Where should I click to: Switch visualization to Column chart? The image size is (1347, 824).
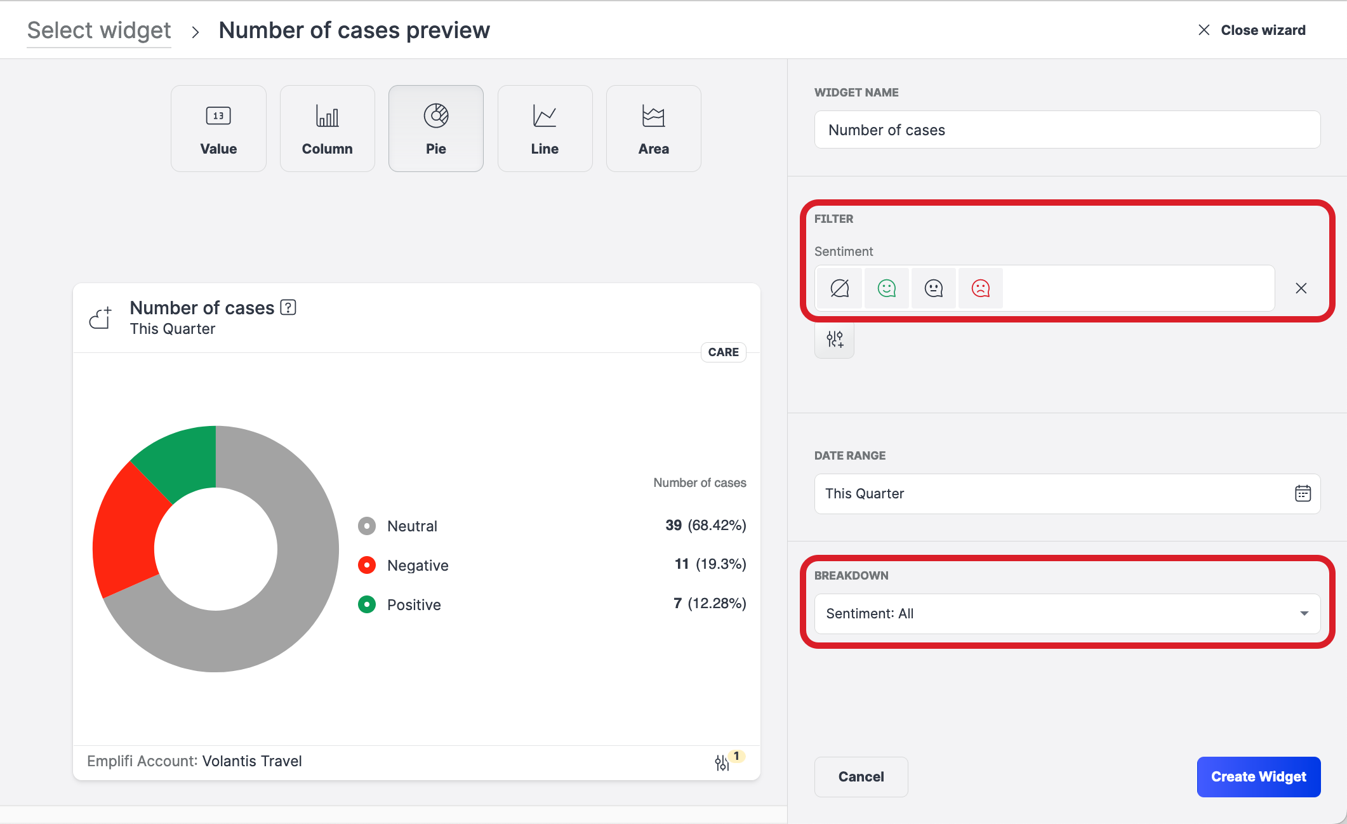click(x=327, y=128)
